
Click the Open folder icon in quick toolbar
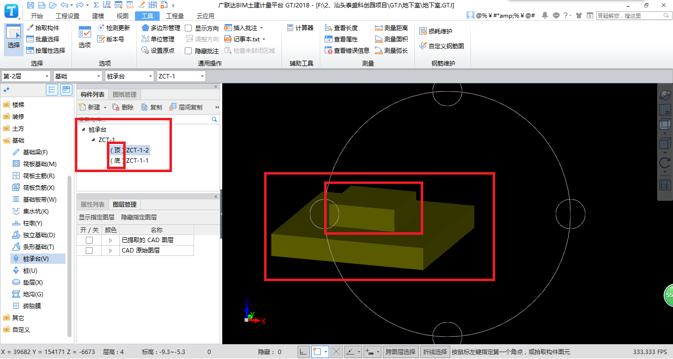[53, 5]
